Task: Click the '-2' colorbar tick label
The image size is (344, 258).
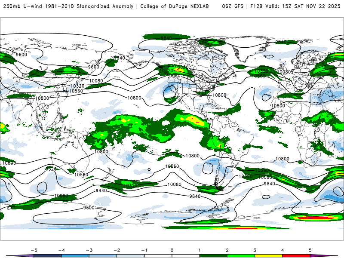Action: point(117,250)
